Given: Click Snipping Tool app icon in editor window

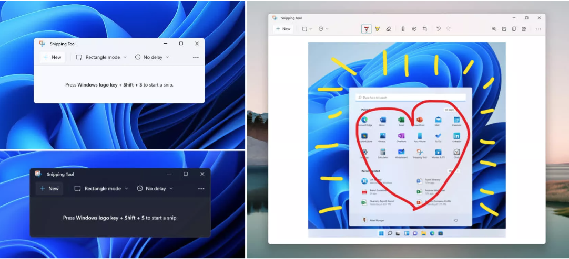Looking at the screenshot, I should pos(275,18).
